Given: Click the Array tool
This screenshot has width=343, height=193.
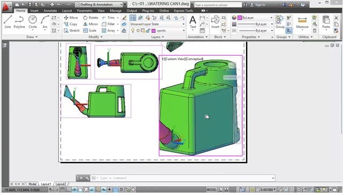Looking at the screenshot, I should 108,31.
